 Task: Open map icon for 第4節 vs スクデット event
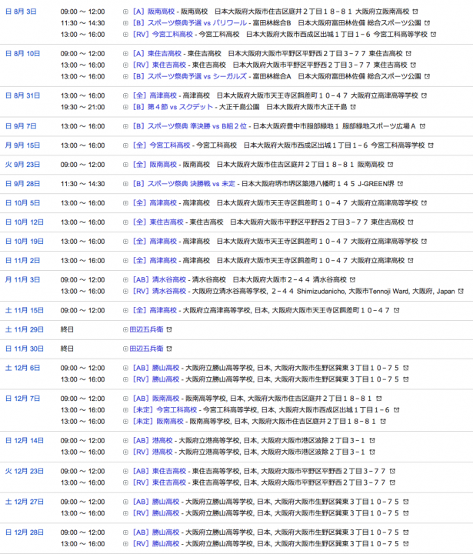pyautogui.click(x=353, y=107)
